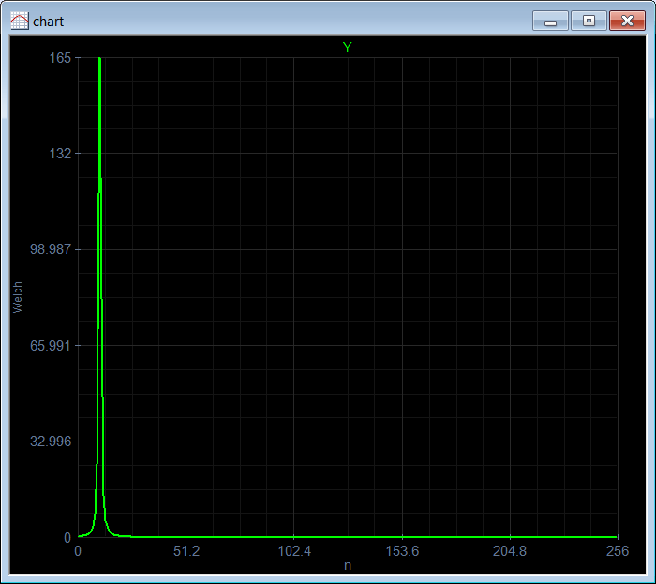Click the chart window icon in title bar
656x584 pixels.
tap(20, 21)
